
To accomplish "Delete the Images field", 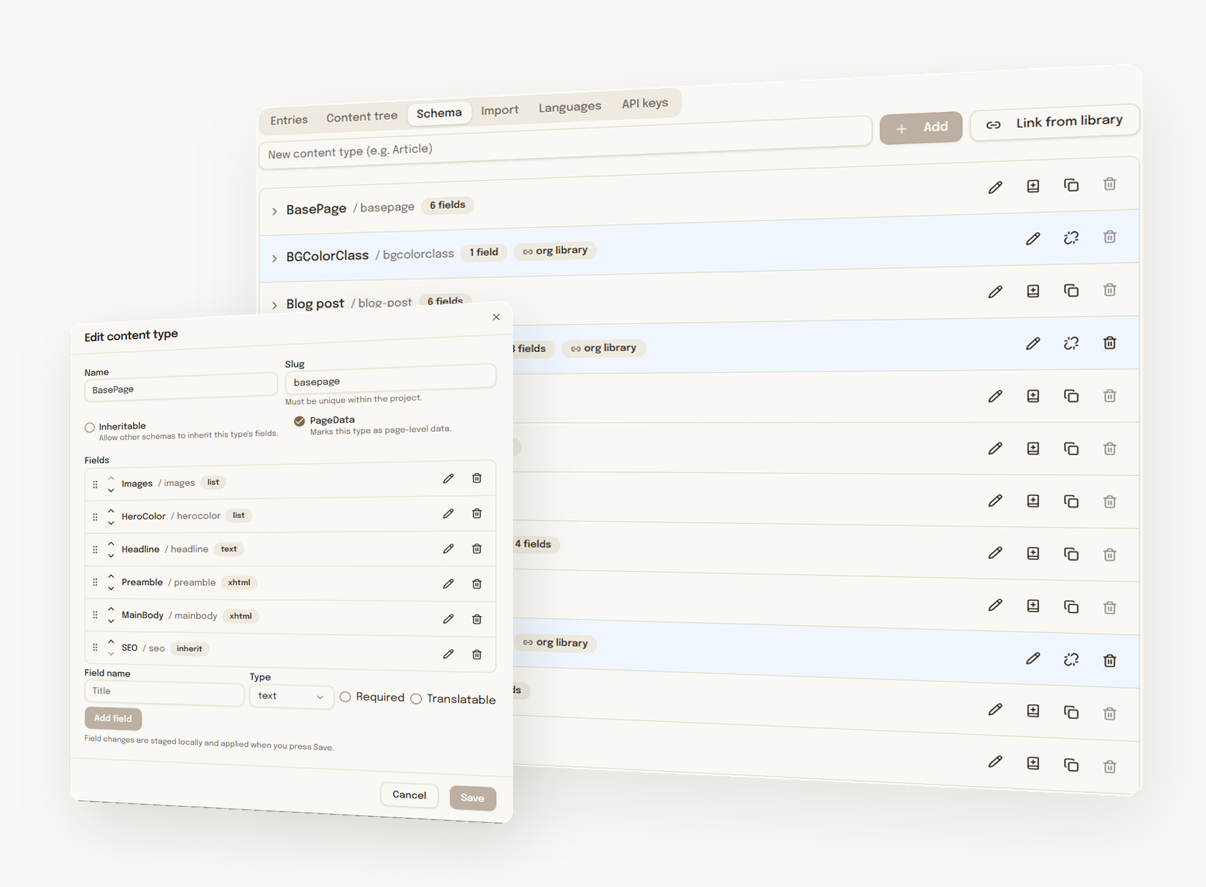I will pyautogui.click(x=476, y=477).
